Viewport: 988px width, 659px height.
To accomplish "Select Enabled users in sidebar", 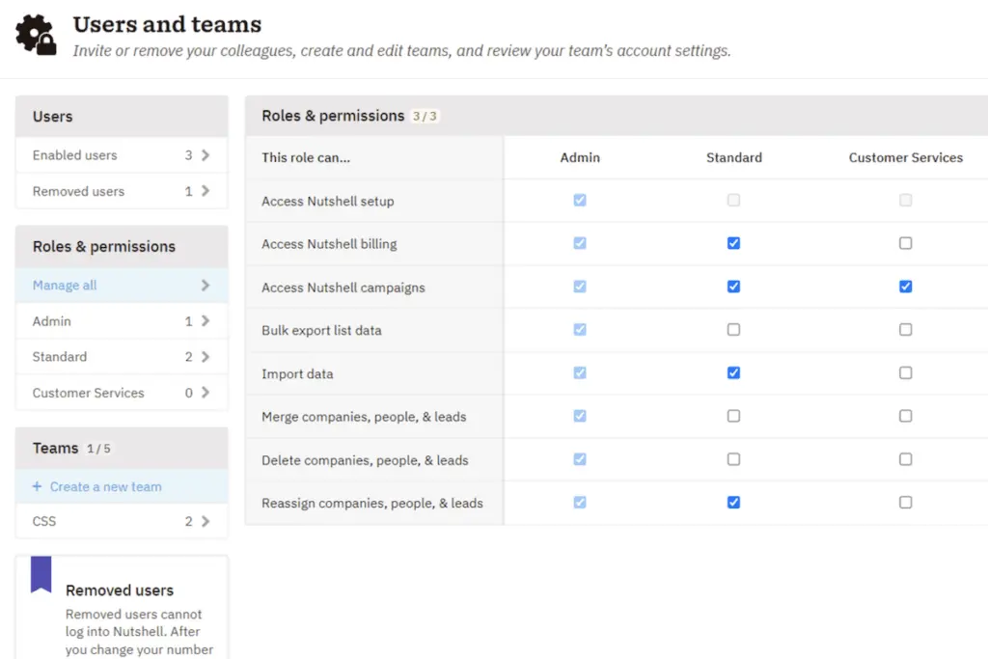I will click(x=122, y=155).
